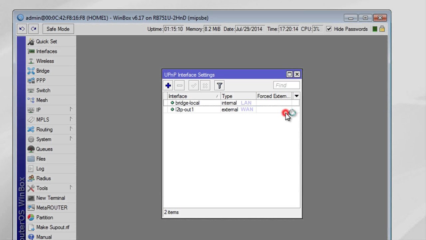Click the padlock icon in the toolbar

tap(382, 29)
